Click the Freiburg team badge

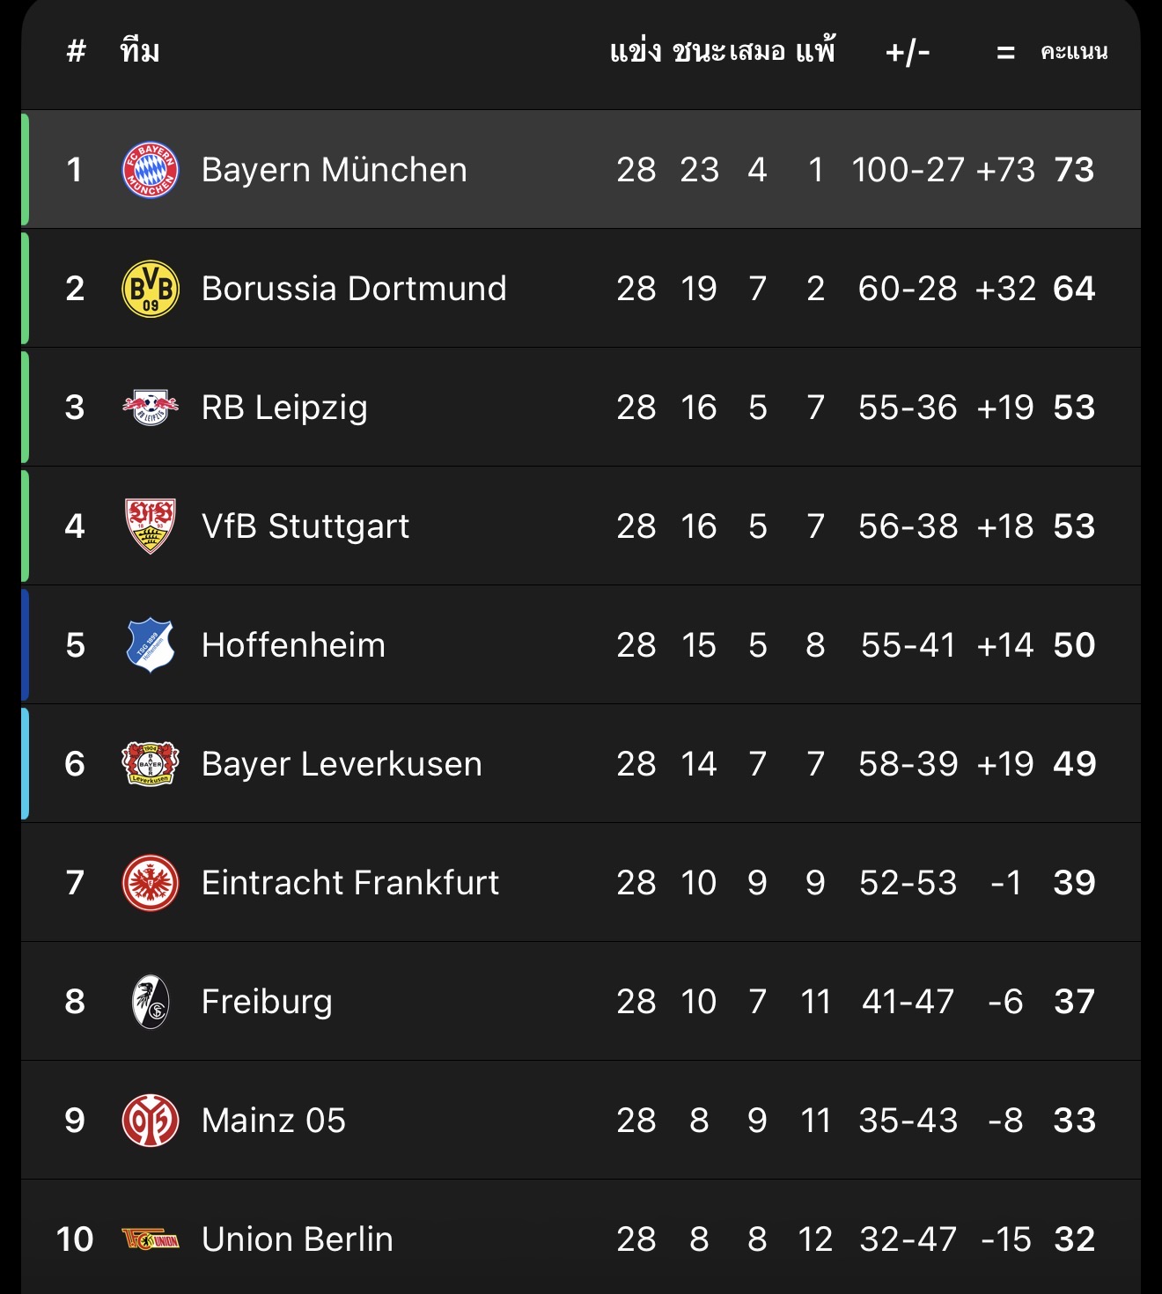(x=150, y=1002)
